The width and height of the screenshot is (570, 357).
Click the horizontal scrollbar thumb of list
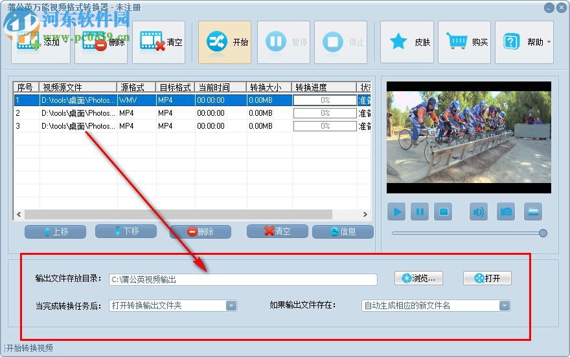click(178, 215)
